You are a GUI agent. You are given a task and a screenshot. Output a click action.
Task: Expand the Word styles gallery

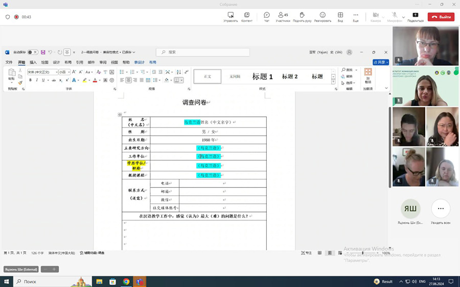tap(333, 82)
